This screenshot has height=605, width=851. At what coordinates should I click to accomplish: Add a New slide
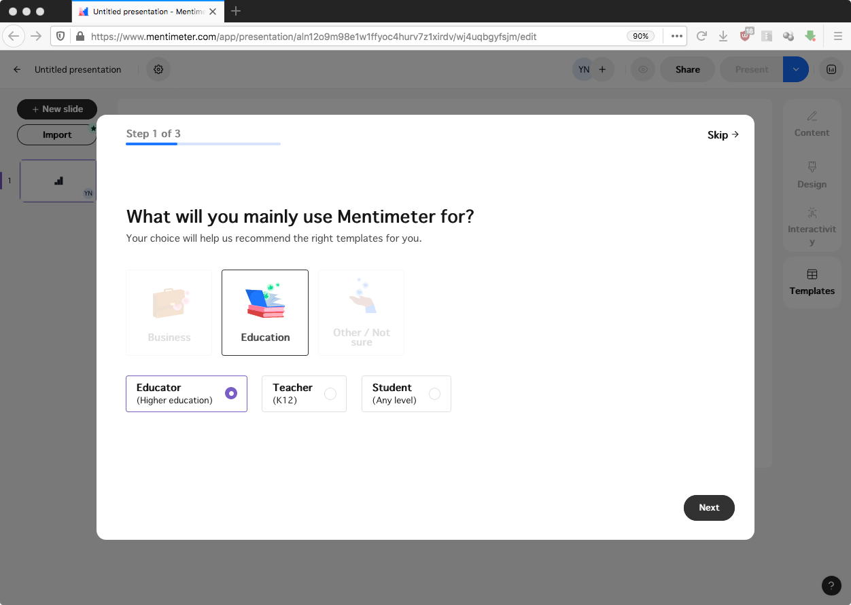[x=57, y=109]
